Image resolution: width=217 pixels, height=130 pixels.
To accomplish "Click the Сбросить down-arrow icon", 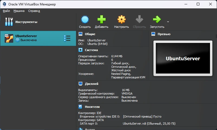I will pos(139,19).
